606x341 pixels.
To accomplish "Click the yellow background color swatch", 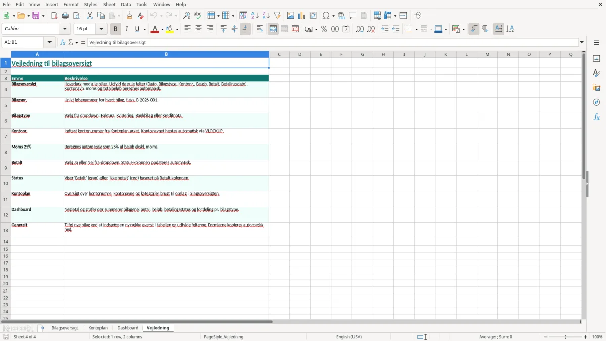I will (170, 29).
